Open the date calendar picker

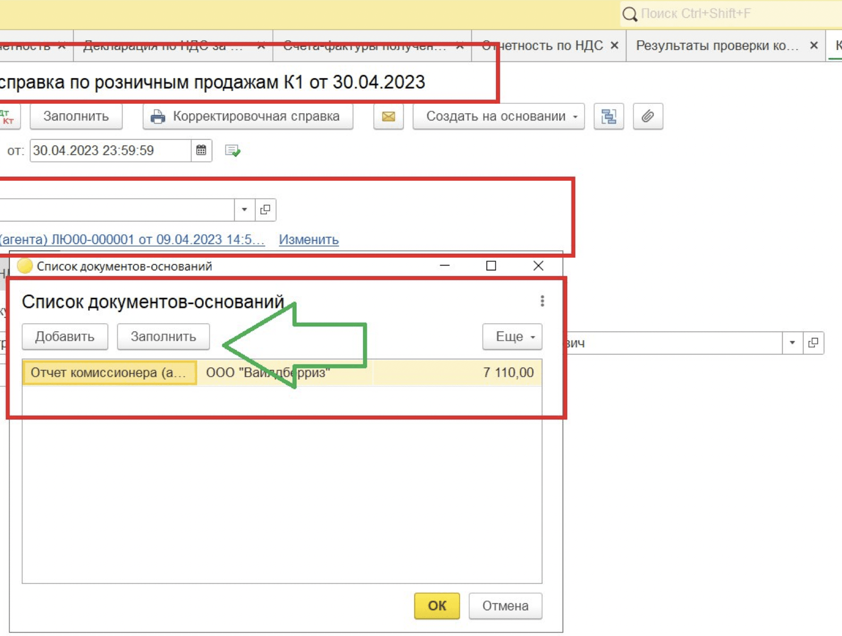(x=201, y=150)
